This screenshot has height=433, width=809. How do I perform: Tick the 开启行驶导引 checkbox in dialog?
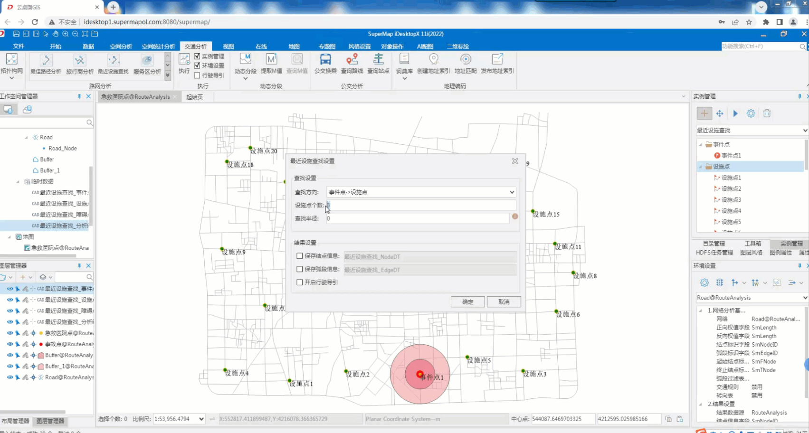pyautogui.click(x=300, y=282)
